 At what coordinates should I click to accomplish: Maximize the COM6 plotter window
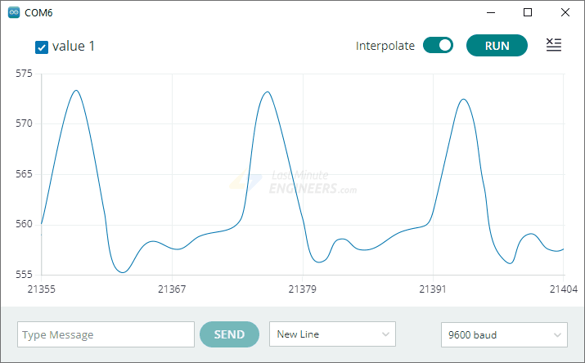528,12
